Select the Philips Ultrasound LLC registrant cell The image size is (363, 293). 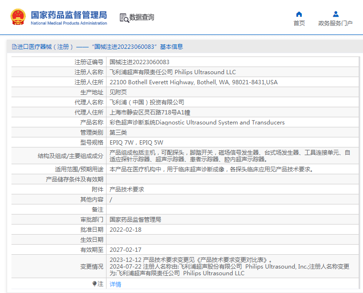173,72
